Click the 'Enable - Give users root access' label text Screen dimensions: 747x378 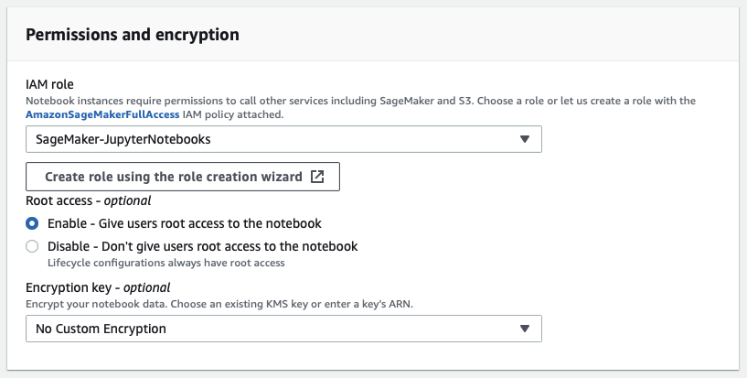click(184, 223)
